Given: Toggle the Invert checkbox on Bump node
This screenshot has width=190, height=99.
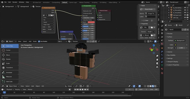Looking at the screenshot, I should (x=62, y=37).
